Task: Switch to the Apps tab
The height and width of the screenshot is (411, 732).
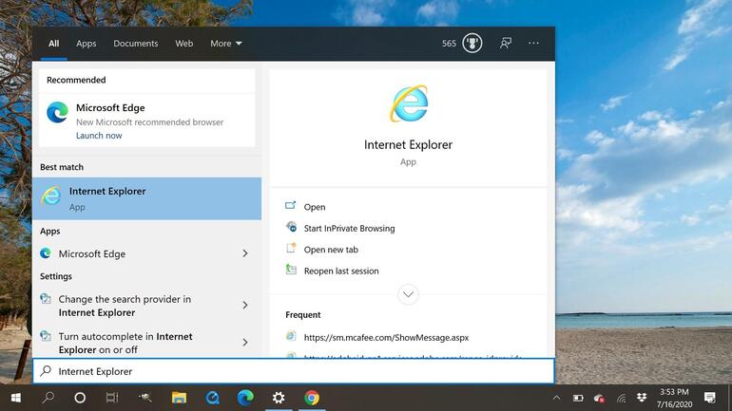Action: pyautogui.click(x=86, y=44)
